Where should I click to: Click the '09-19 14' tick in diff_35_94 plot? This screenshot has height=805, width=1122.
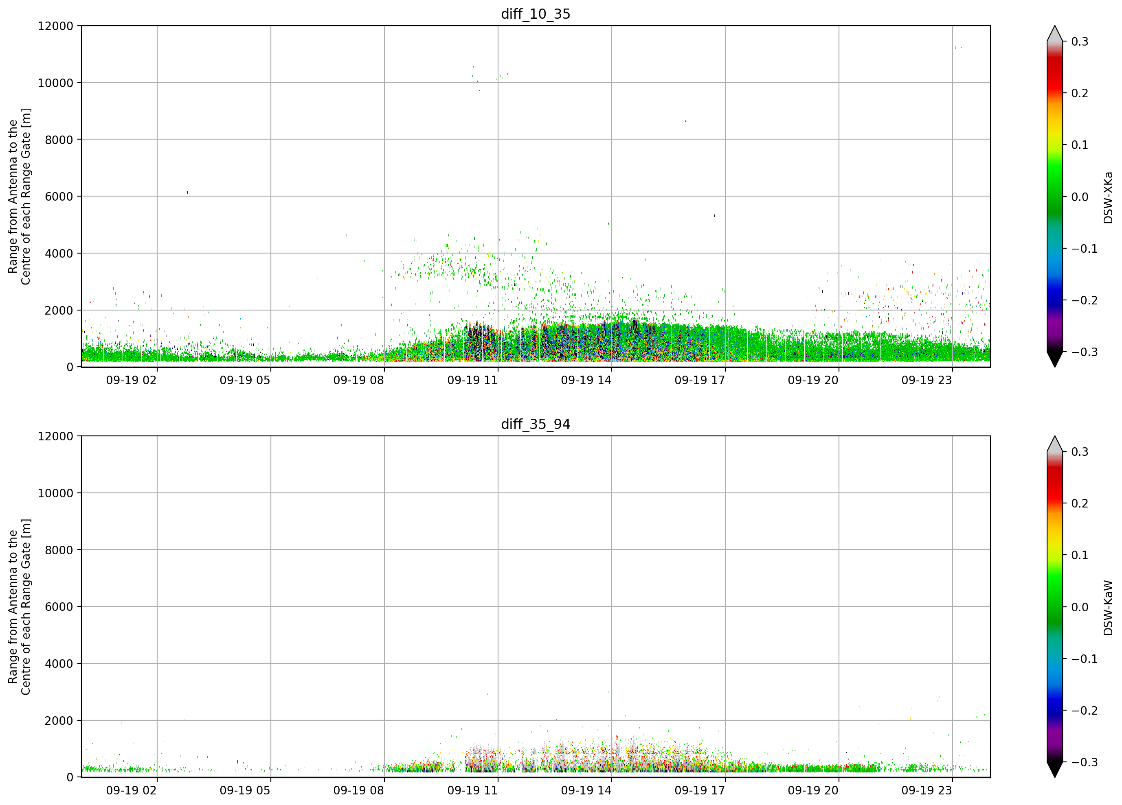click(586, 790)
